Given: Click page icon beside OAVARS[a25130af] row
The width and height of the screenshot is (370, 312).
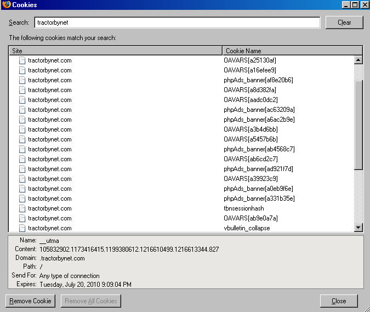Looking at the screenshot, I should click(x=22, y=60).
